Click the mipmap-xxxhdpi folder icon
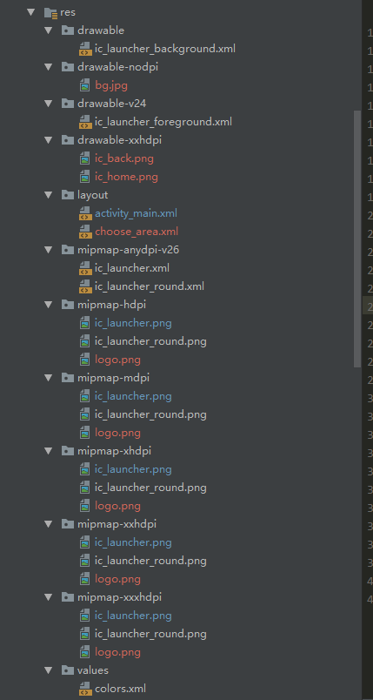This screenshot has width=373, height=700. point(68,597)
